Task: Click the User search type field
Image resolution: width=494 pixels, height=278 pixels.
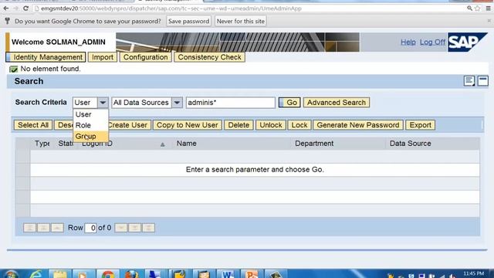Action: [x=85, y=103]
